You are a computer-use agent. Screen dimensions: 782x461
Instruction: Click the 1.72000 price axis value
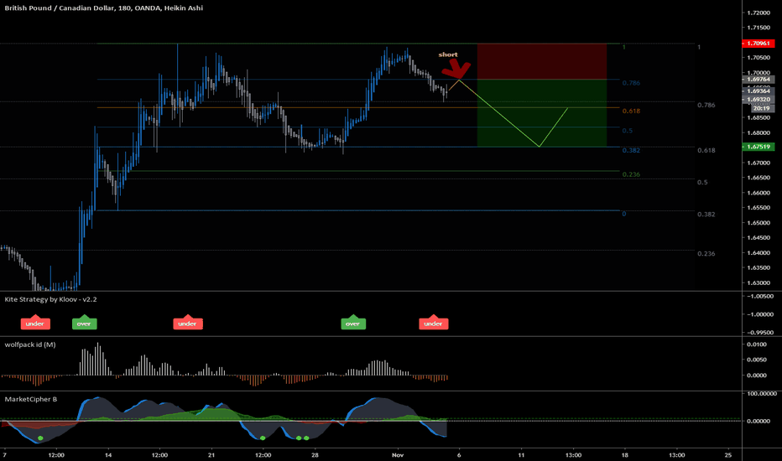click(759, 13)
